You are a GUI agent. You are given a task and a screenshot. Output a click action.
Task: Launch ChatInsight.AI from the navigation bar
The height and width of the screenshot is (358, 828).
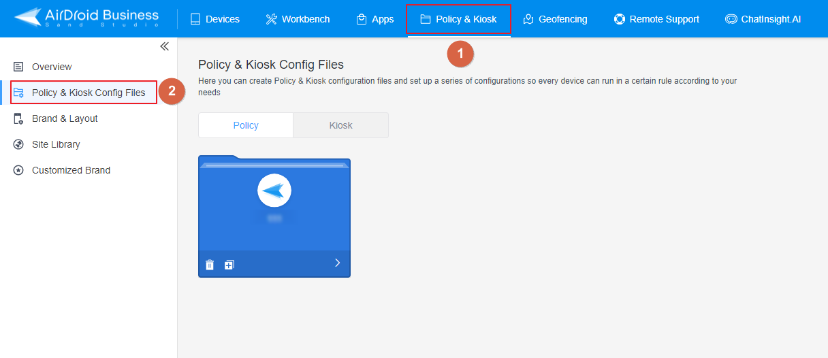[x=763, y=19]
